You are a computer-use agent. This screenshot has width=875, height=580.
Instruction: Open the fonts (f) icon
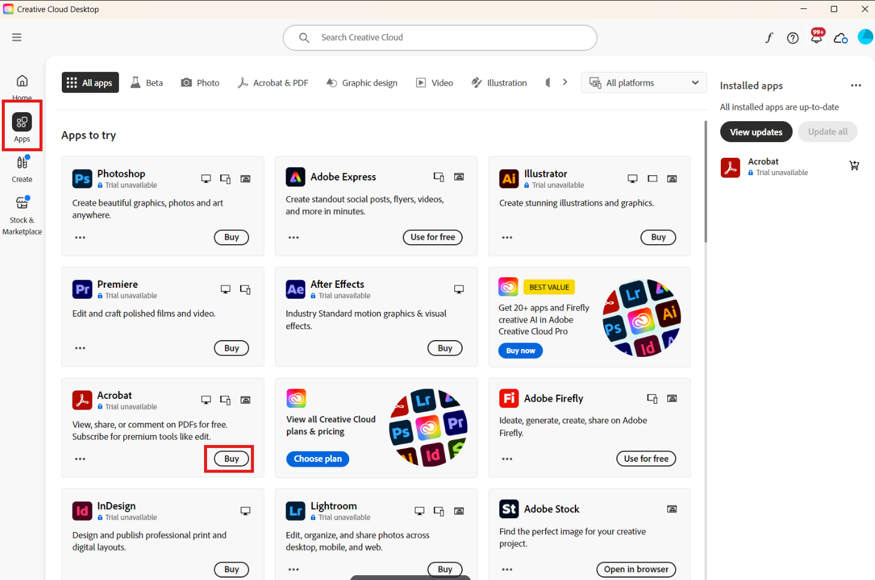click(769, 38)
